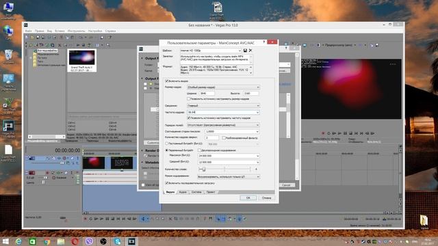This screenshot has width=438, height=246.
Task: Click media search magnifier icon in Project Media toolbar
Action: click(108, 45)
